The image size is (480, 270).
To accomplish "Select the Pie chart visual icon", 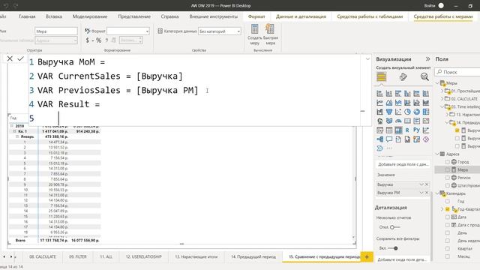I will click(407, 112).
